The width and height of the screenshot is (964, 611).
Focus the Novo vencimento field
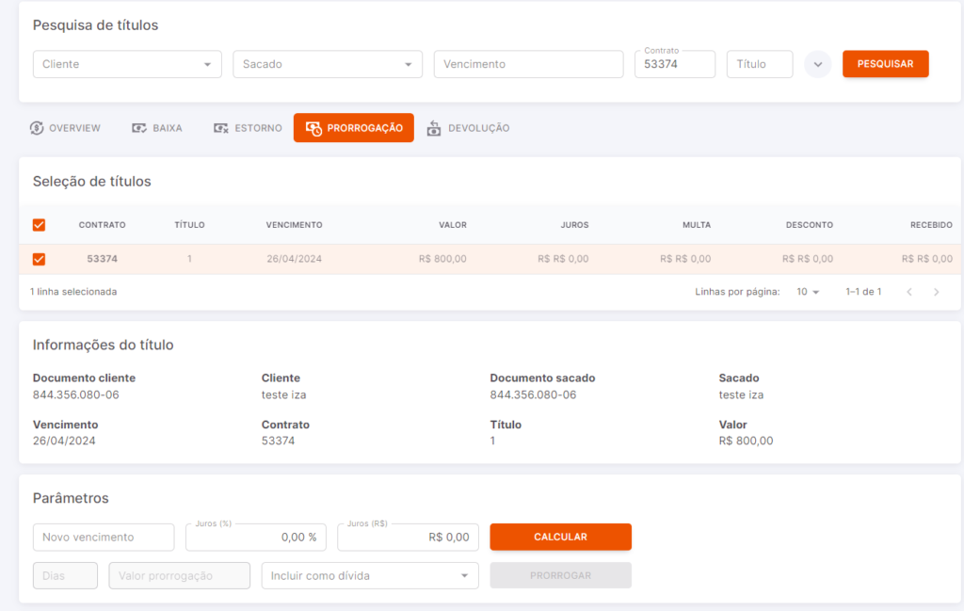pos(104,538)
